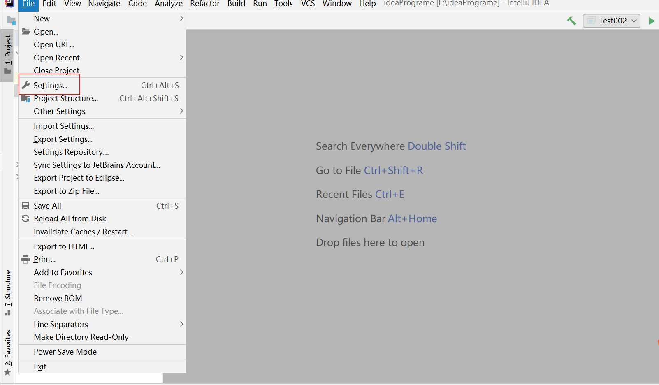This screenshot has height=385, width=659.
Task: Select Close Project menu entry
Action: (102, 70)
